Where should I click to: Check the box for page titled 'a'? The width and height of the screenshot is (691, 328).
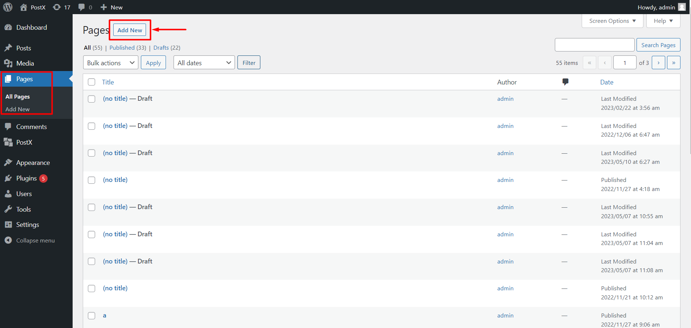(92, 316)
